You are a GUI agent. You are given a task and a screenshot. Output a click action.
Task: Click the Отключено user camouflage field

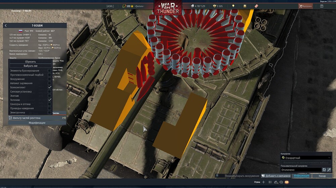(x=301, y=170)
